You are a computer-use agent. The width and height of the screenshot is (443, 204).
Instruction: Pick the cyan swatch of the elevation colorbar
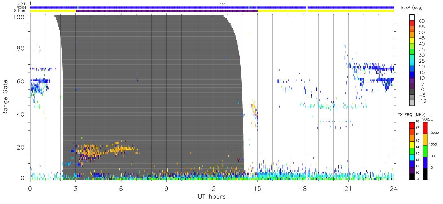412,64
